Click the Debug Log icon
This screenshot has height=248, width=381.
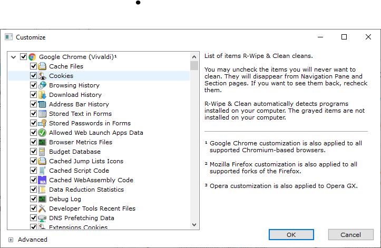tap(42, 199)
